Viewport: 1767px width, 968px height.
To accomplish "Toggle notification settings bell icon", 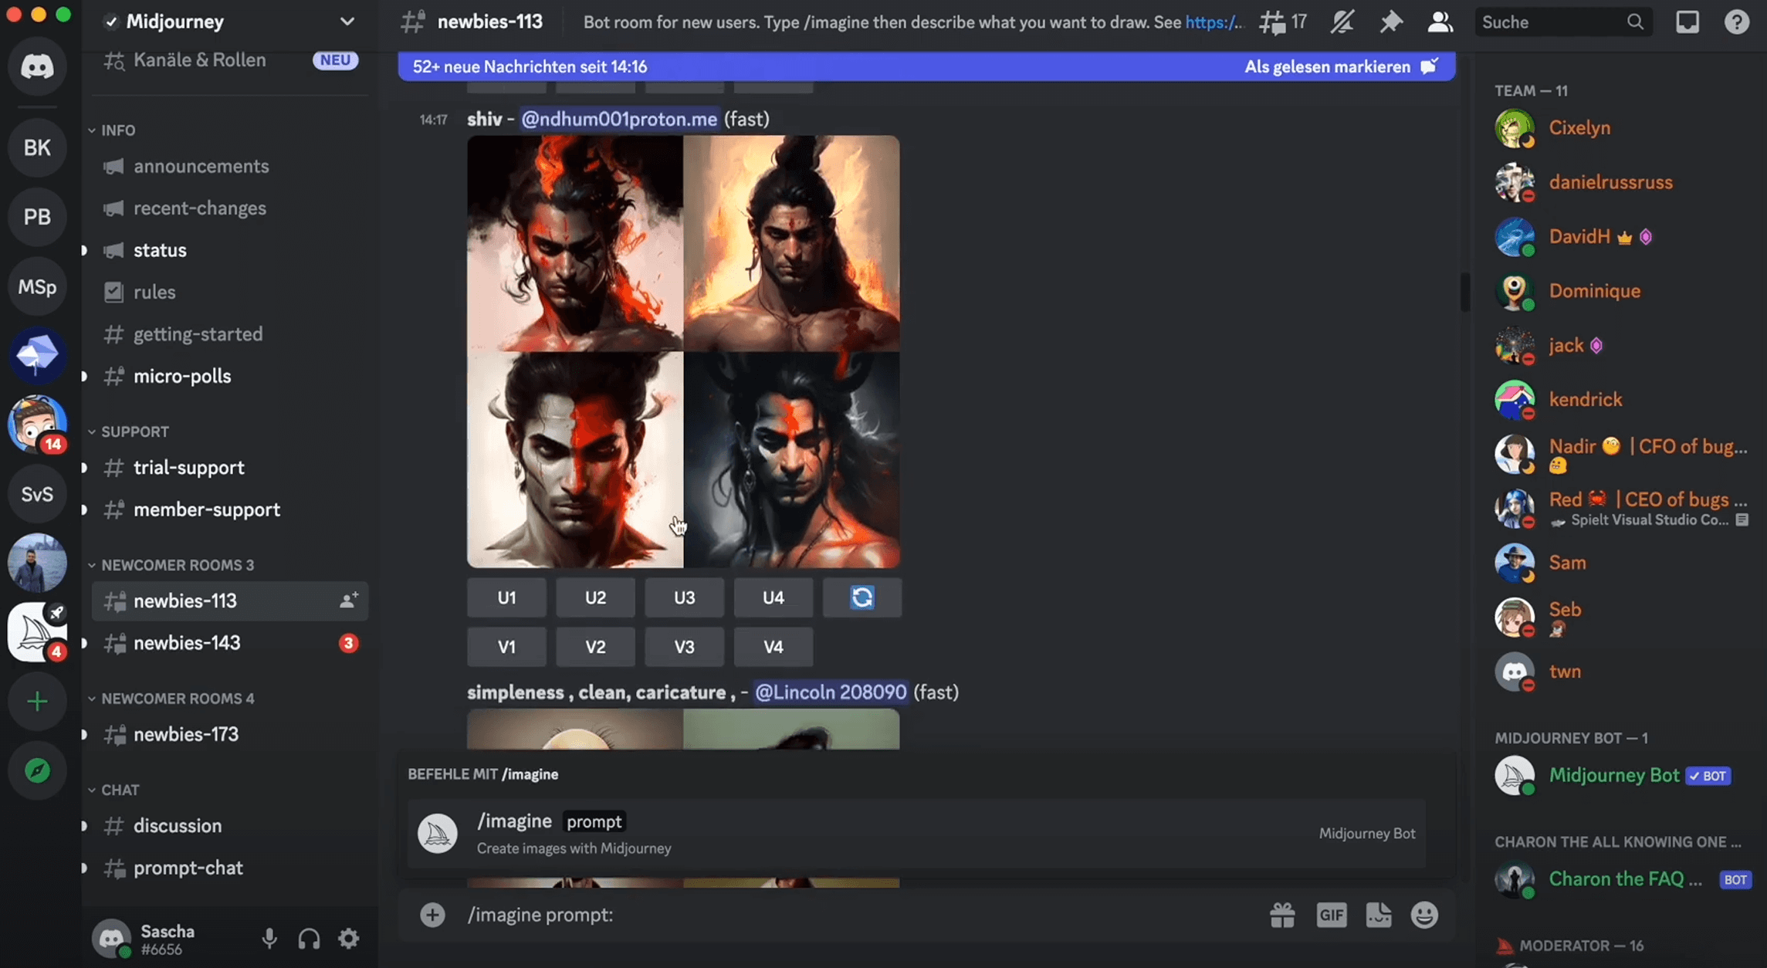I will [x=1342, y=22].
